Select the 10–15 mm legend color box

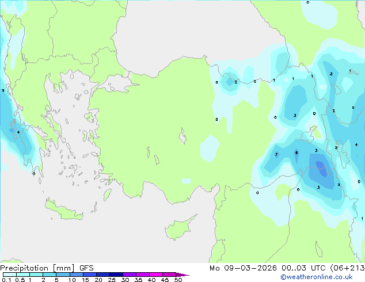click(76, 275)
